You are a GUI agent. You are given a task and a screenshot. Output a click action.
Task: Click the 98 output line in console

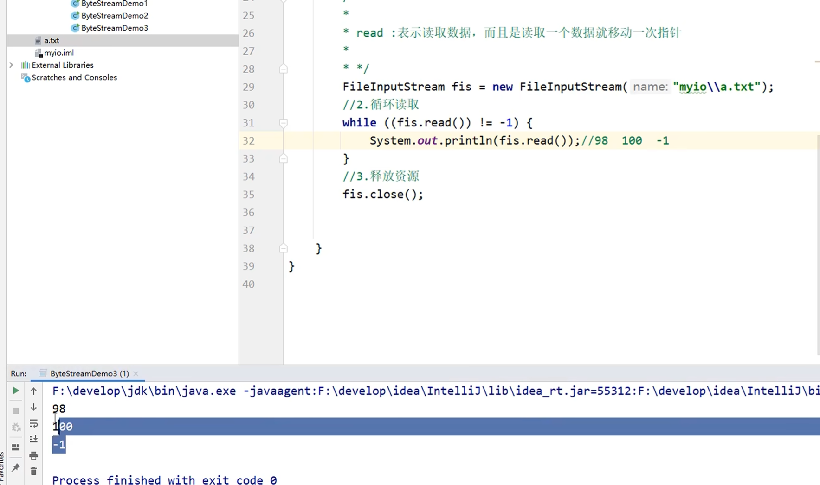coord(59,409)
